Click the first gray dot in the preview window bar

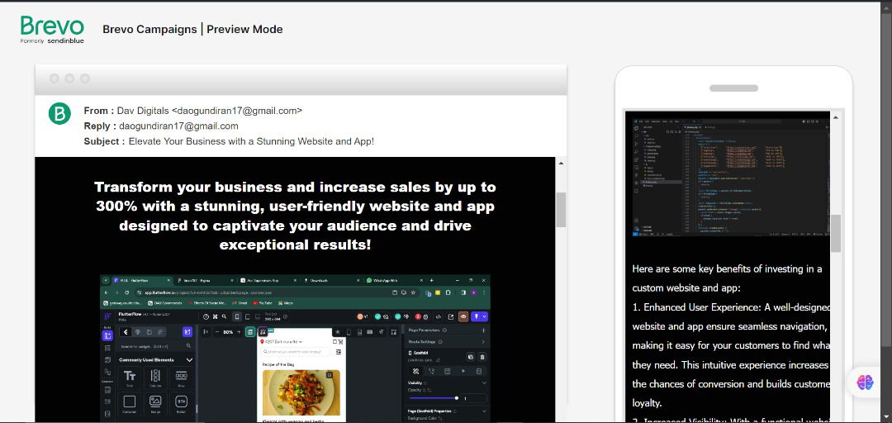click(x=55, y=78)
